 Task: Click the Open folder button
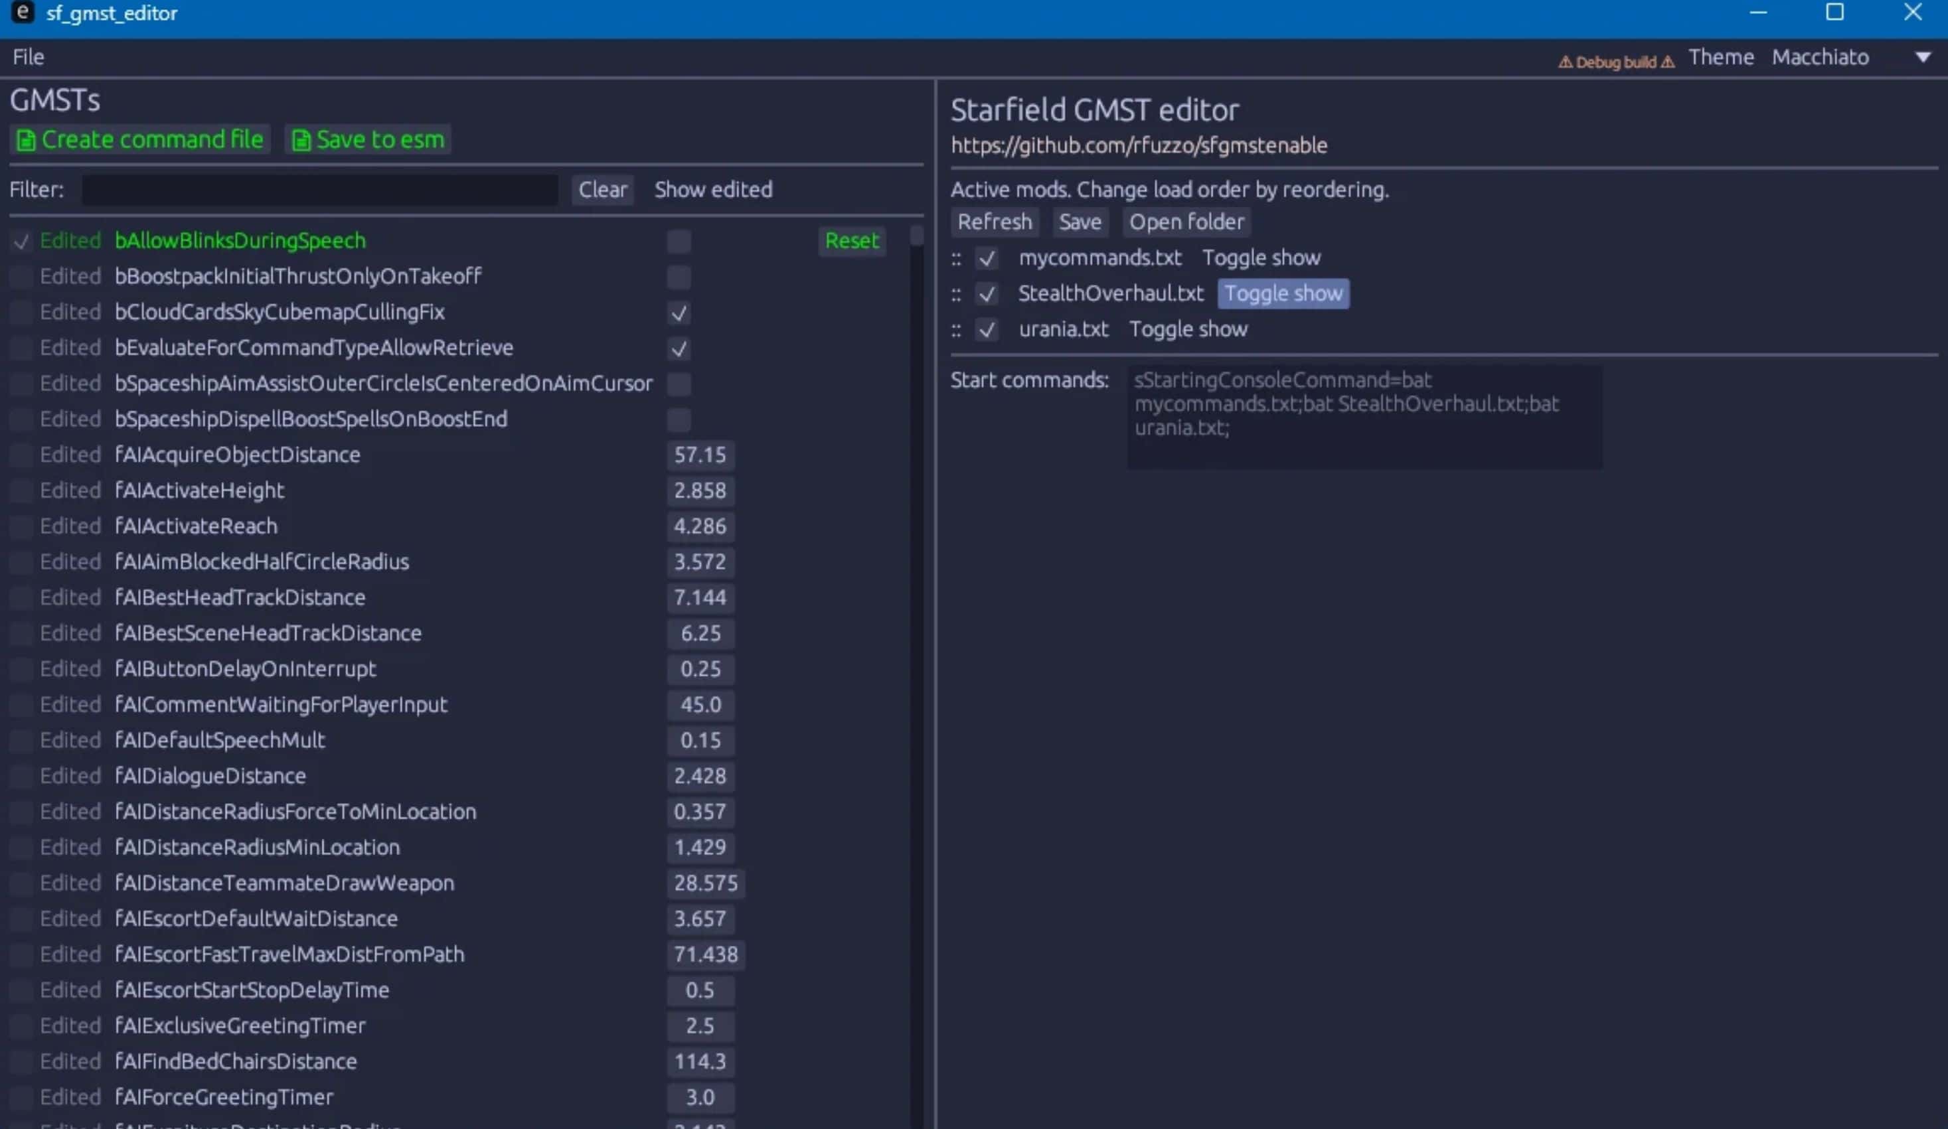tap(1186, 222)
